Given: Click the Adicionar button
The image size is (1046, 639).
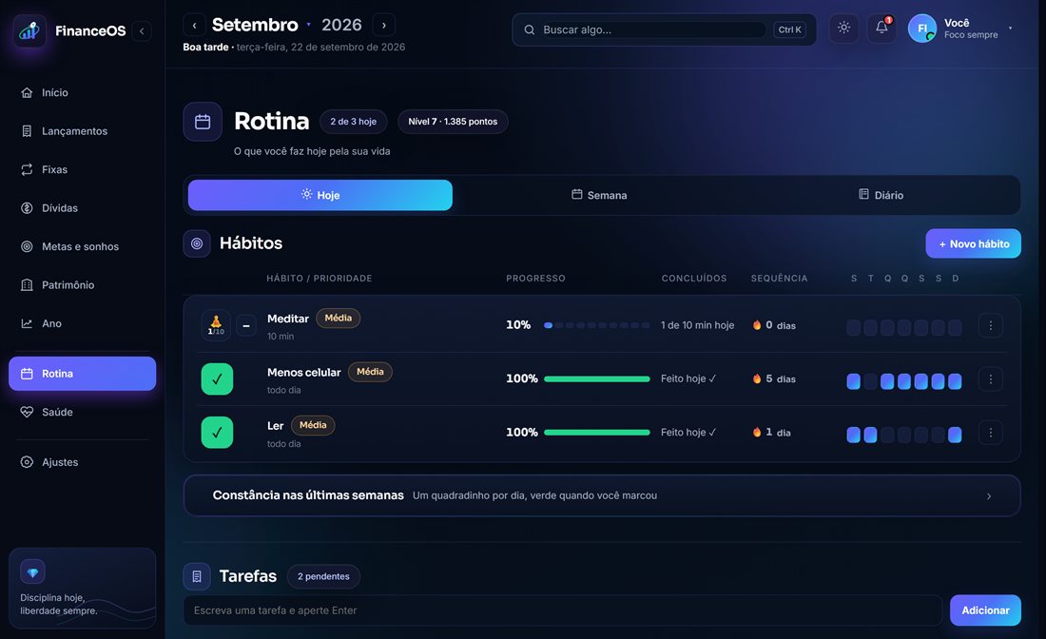Looking at the screenshot, I should pos(985,610).
